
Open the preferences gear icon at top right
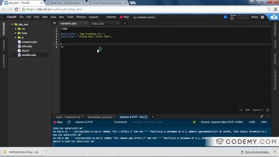[262, 17]
